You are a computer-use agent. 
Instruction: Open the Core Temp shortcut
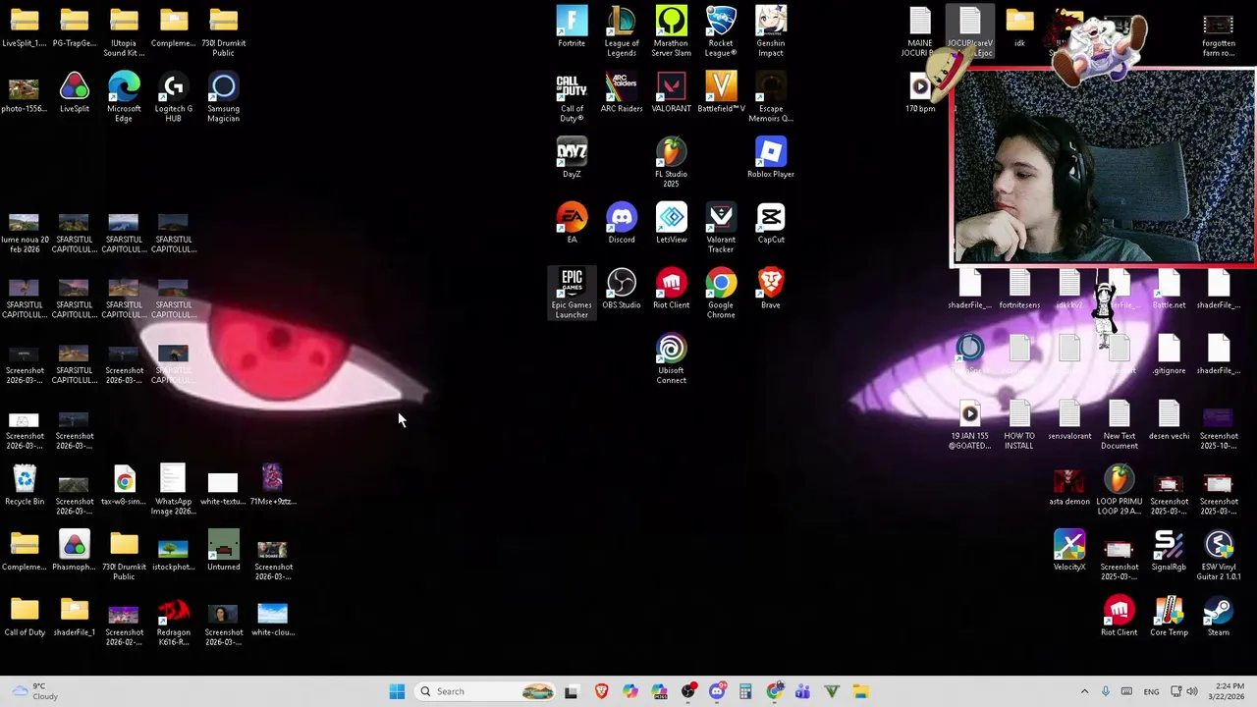coord(1169,617)
